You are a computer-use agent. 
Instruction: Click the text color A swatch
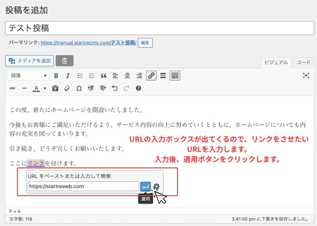point(36,88)
